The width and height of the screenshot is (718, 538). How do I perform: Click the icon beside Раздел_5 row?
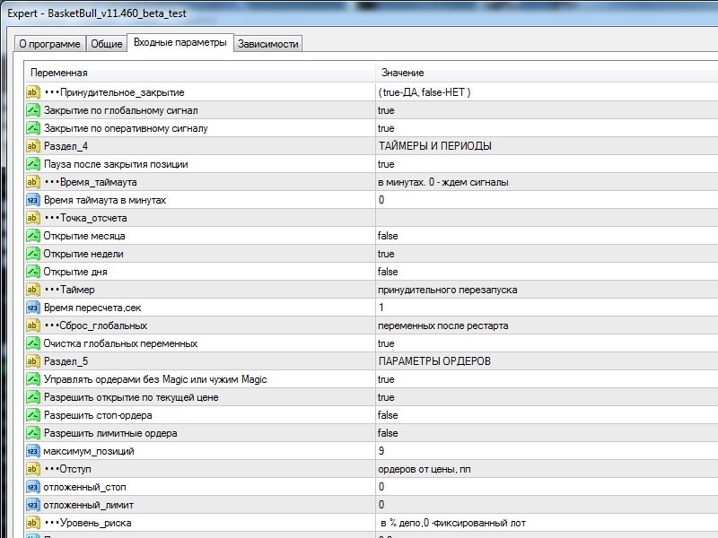click(33, 361)
